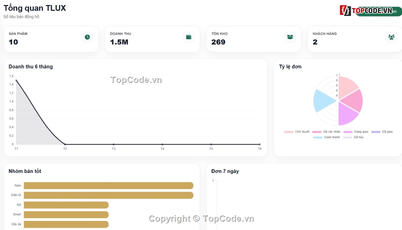The image size is (402, 230).
Task: Click the box icon in Tồn kho card
Action: coord(290,37)
